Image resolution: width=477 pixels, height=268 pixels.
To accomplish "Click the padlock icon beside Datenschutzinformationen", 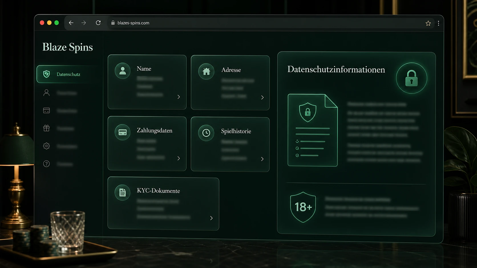I will point(411,78).
